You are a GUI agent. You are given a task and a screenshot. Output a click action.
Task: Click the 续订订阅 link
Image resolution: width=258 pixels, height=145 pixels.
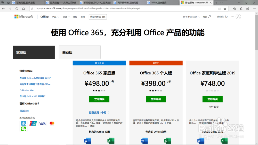[24, 111]
